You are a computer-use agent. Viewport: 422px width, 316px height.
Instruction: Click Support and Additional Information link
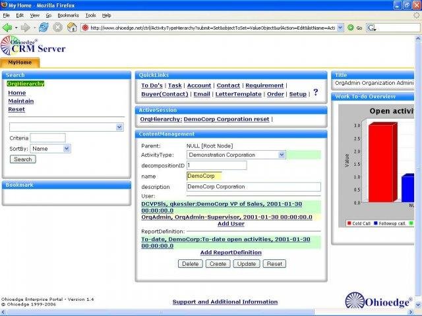[x=225, y=302]
